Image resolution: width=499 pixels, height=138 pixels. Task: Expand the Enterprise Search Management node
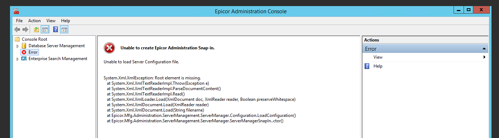[x=18, y=59]
